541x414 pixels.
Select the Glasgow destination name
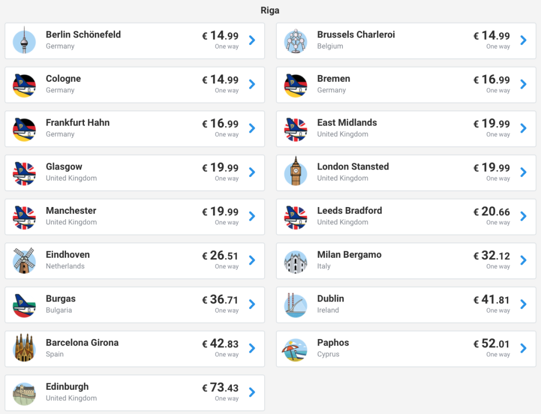64,167
